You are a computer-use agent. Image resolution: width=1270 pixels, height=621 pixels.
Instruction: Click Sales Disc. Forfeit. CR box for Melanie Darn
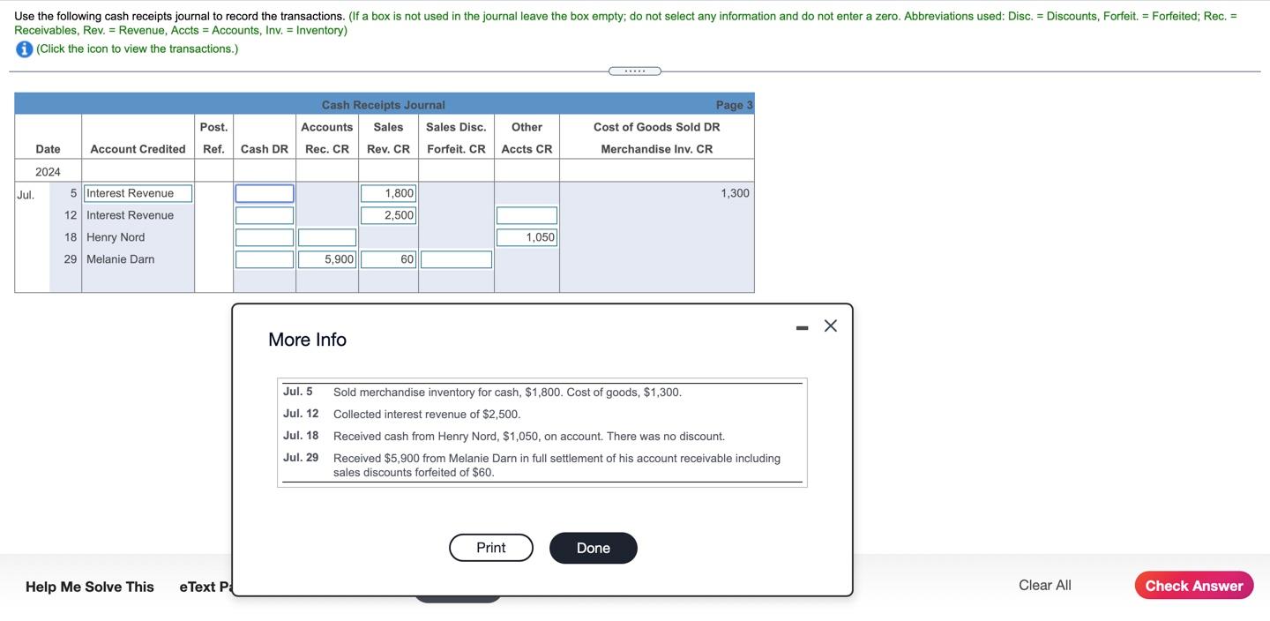[x=456, y=258]
